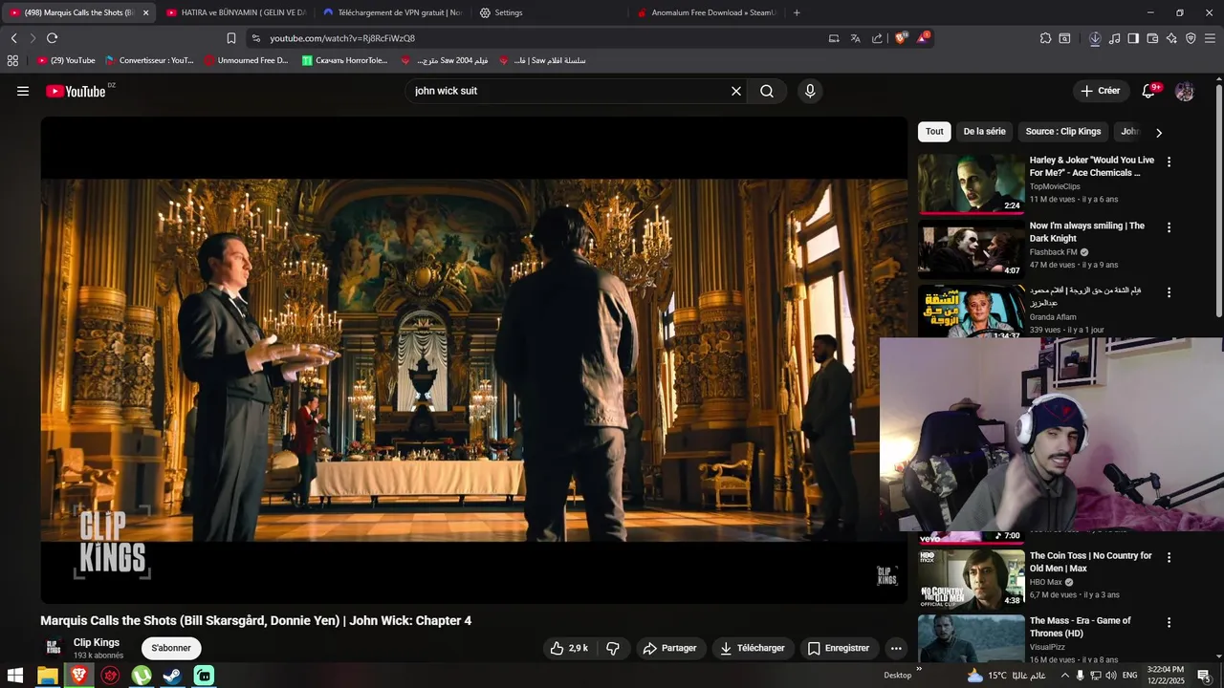Open Steam from the taskbar

(173, 676)
